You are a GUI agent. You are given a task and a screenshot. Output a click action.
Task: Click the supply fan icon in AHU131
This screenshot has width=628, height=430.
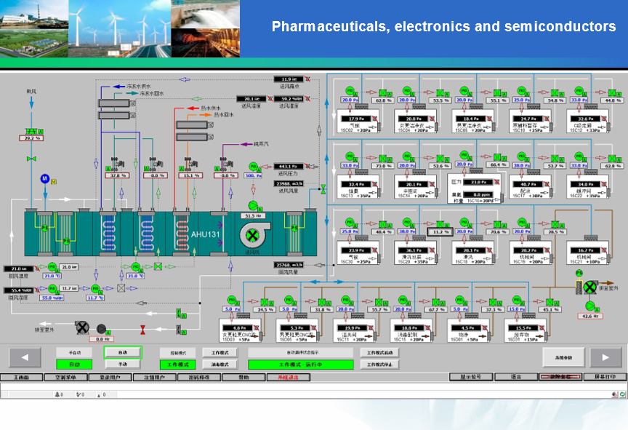coord(253,236)
